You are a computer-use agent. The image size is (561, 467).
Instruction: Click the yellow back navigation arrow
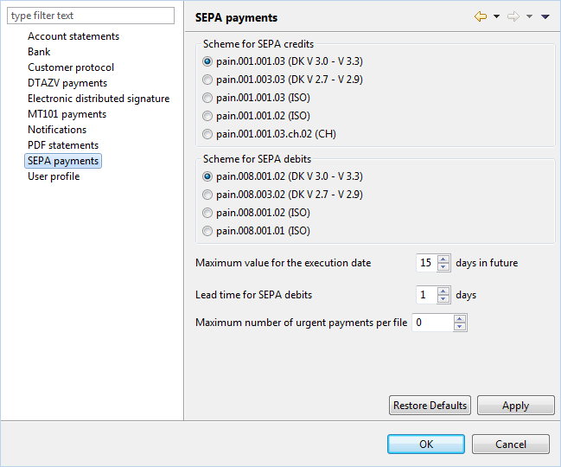[481, 16]
